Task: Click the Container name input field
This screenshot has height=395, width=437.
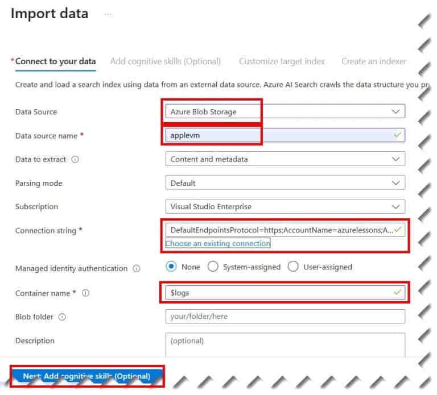Action: (x=285, y=293)
